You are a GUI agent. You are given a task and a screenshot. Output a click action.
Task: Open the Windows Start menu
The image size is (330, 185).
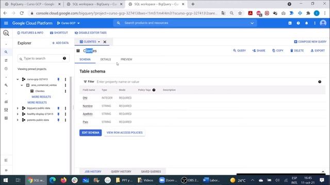tap(6, 180)
